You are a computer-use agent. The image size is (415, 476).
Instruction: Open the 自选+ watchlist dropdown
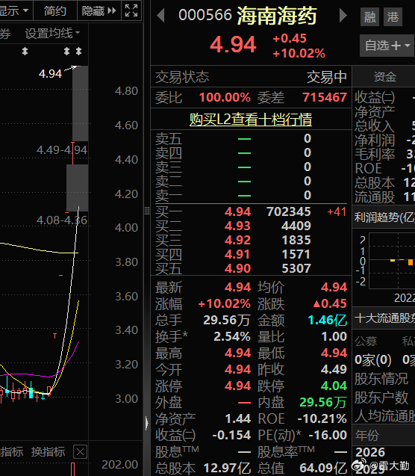(387, 46)
